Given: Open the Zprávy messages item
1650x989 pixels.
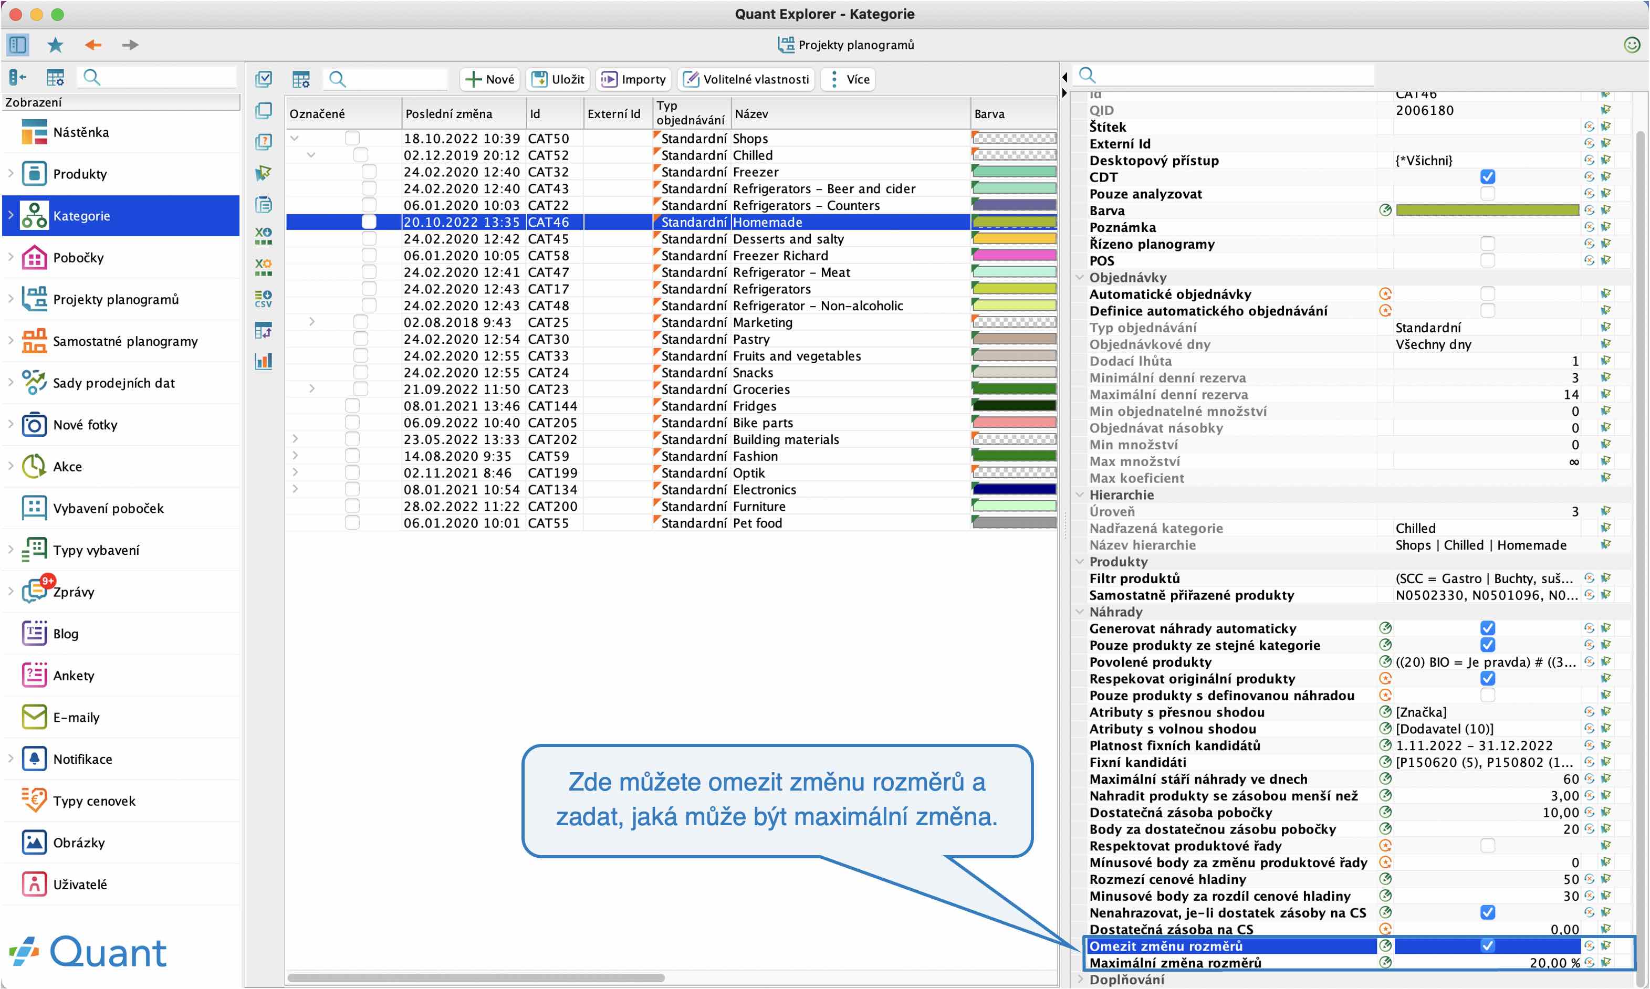Looking at the screenshot, I should (x=74, y=592).
